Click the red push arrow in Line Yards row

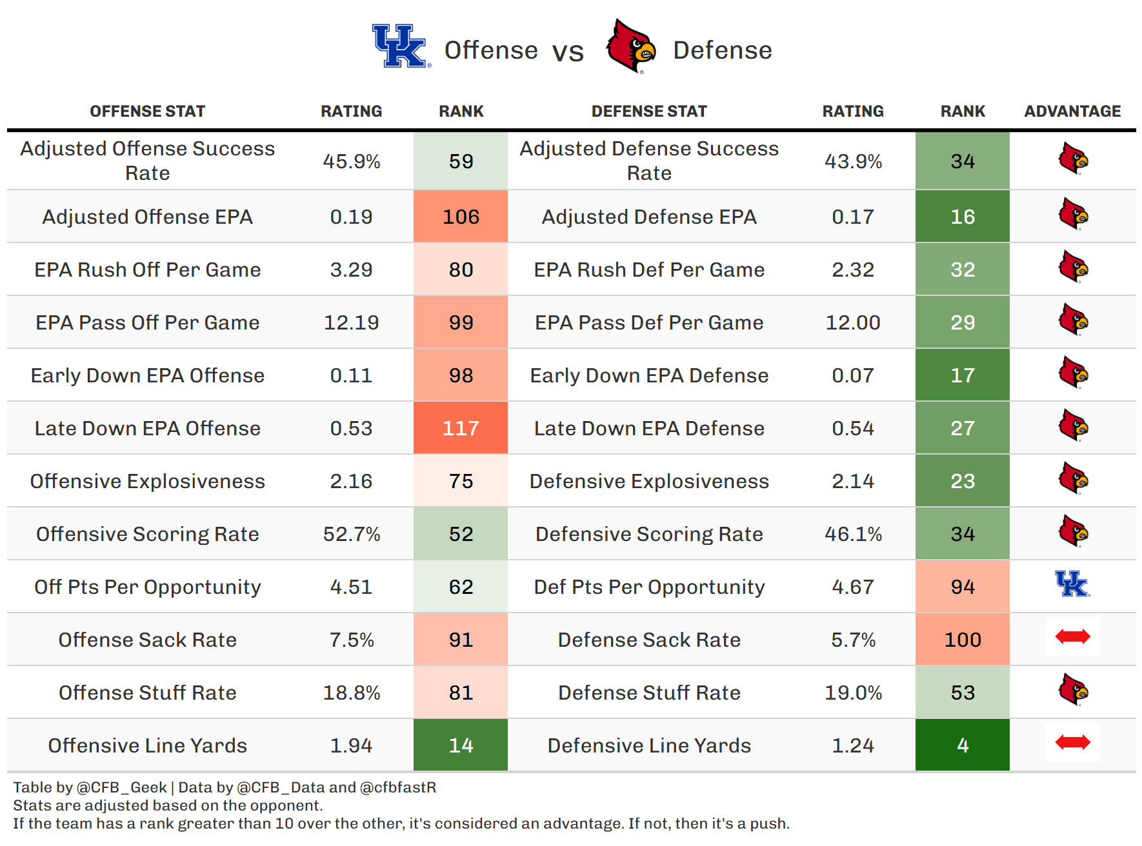tap(1072, 743)
